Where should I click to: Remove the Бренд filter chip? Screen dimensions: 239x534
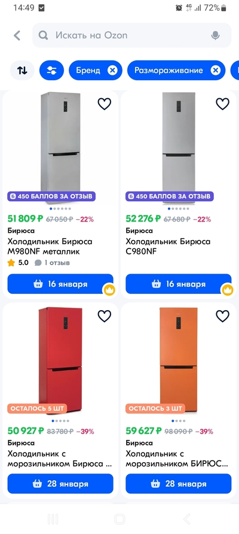tap(112, 71)
